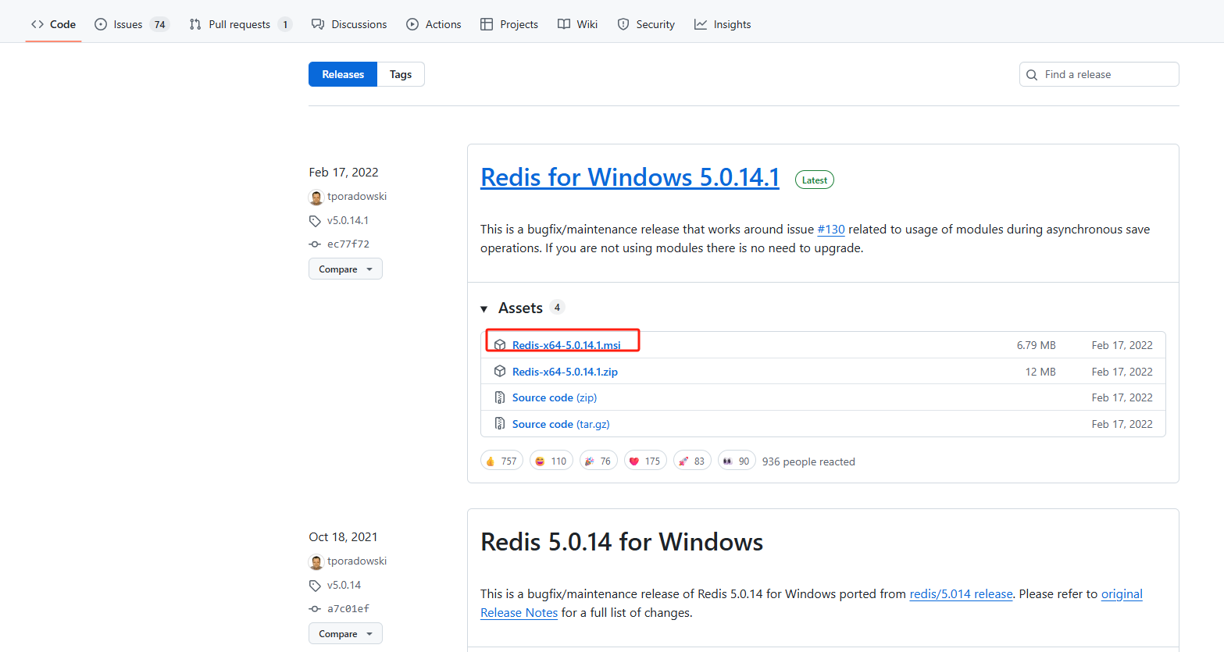Open the Compare dropdown for v5.0.14

coord(345,633)
